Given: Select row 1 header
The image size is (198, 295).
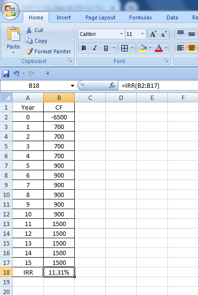Looking at the screenshot, I should [6, 107].
